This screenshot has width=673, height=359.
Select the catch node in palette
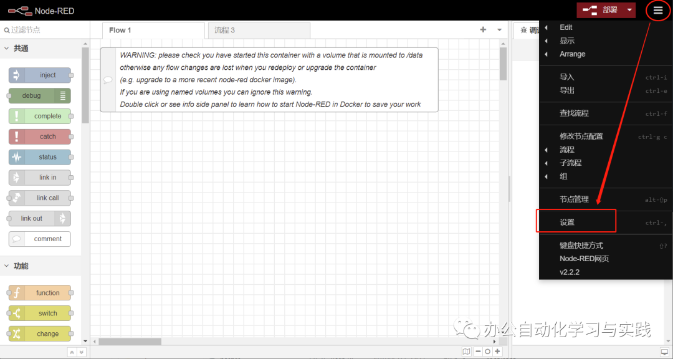pos(40,136)
